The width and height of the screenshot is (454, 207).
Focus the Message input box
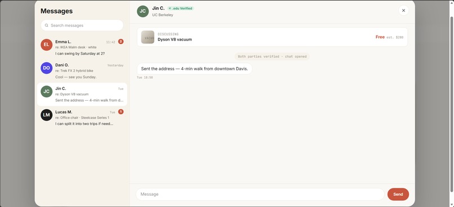[x=260, y=194]
